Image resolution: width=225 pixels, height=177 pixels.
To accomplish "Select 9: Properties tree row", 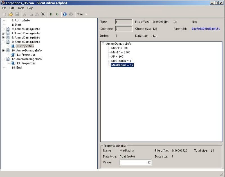I will 25,46.
